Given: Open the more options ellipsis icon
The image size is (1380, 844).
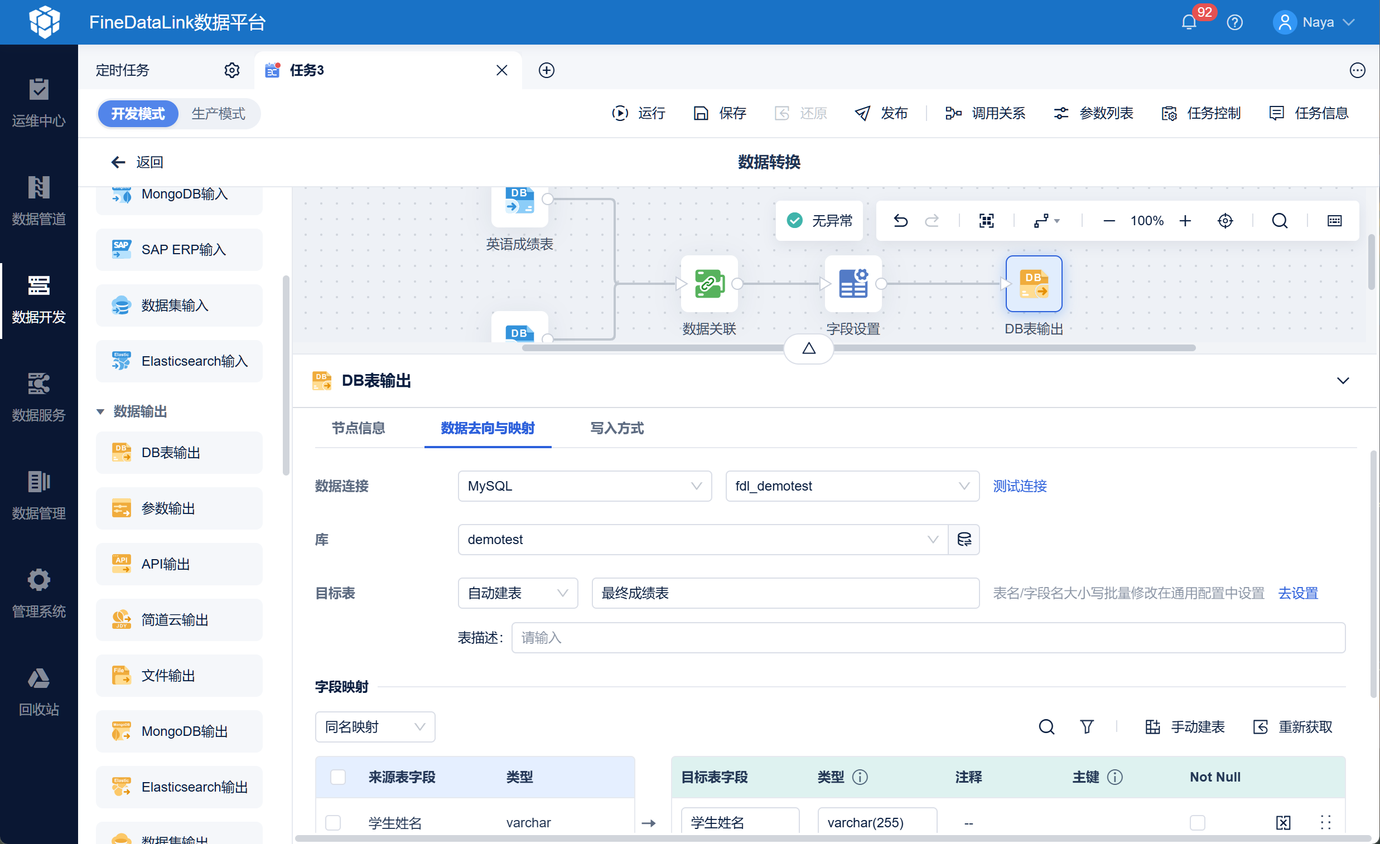Looking at the screenshot, I should pyautogui.click(x=1357, y=70).
